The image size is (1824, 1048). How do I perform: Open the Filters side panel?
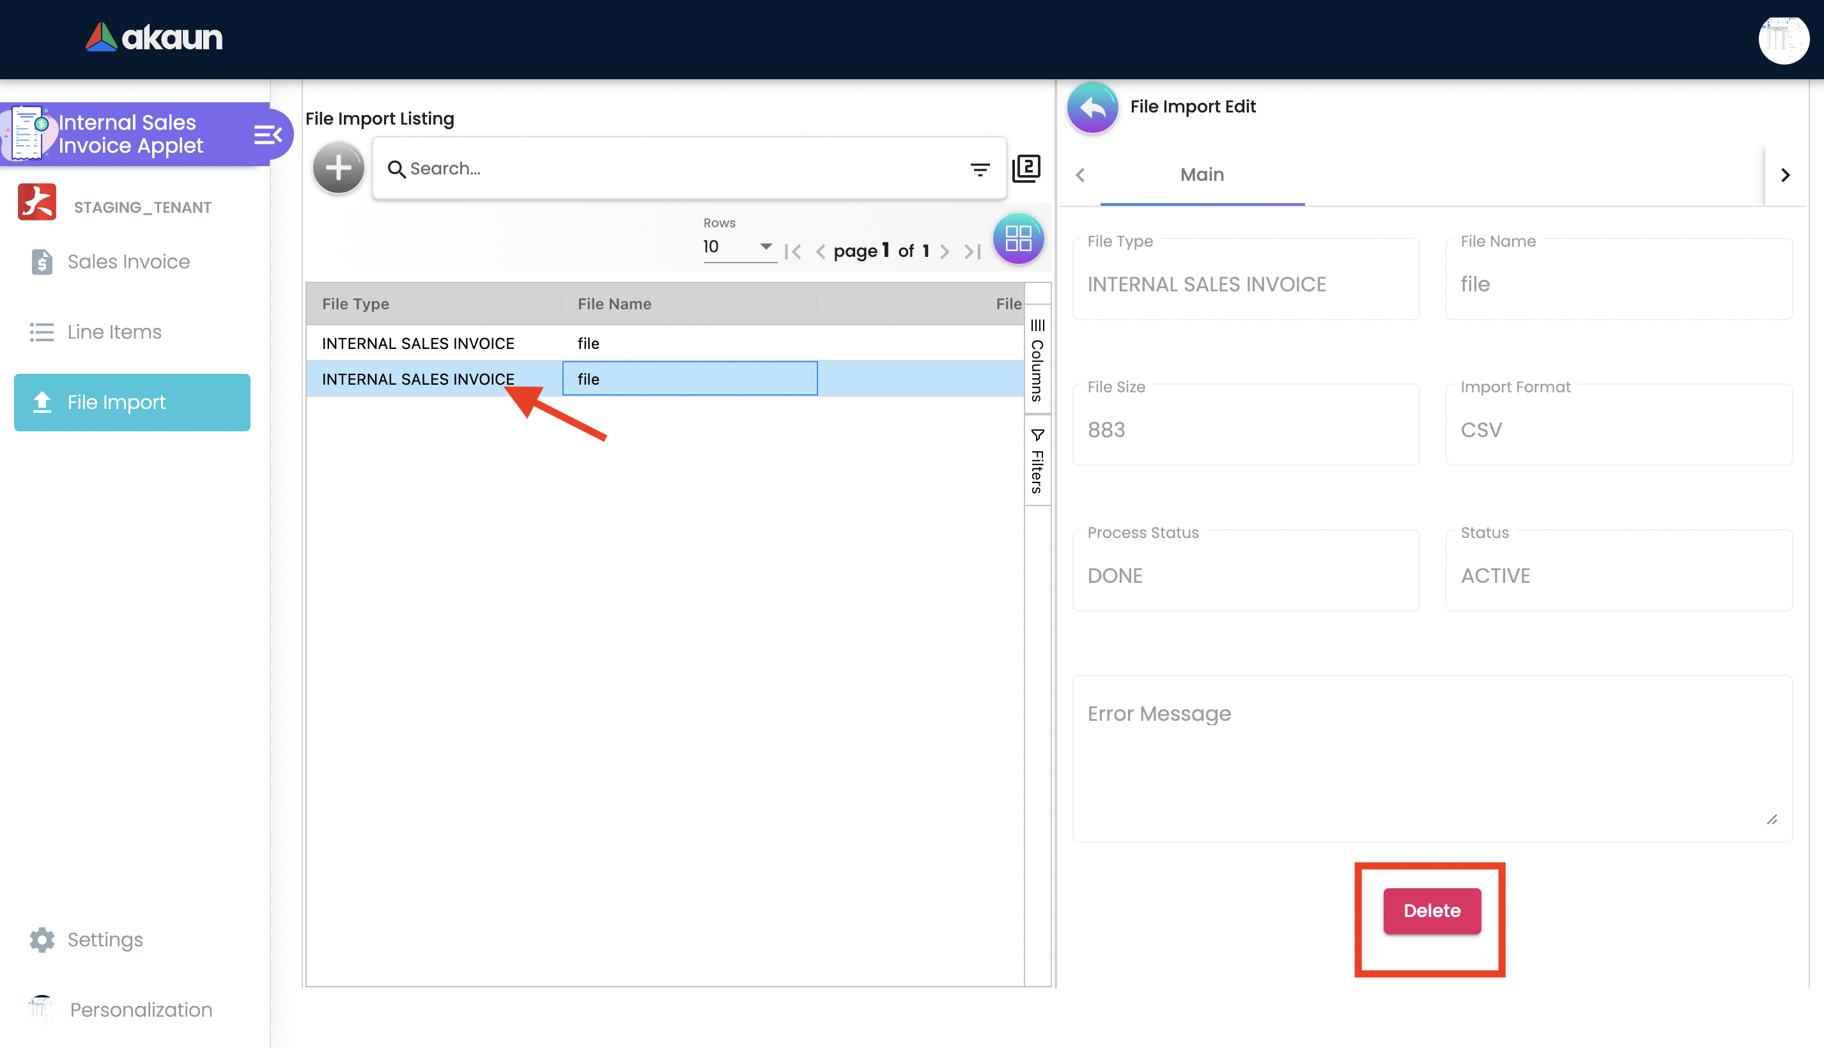coord(1037,461)
